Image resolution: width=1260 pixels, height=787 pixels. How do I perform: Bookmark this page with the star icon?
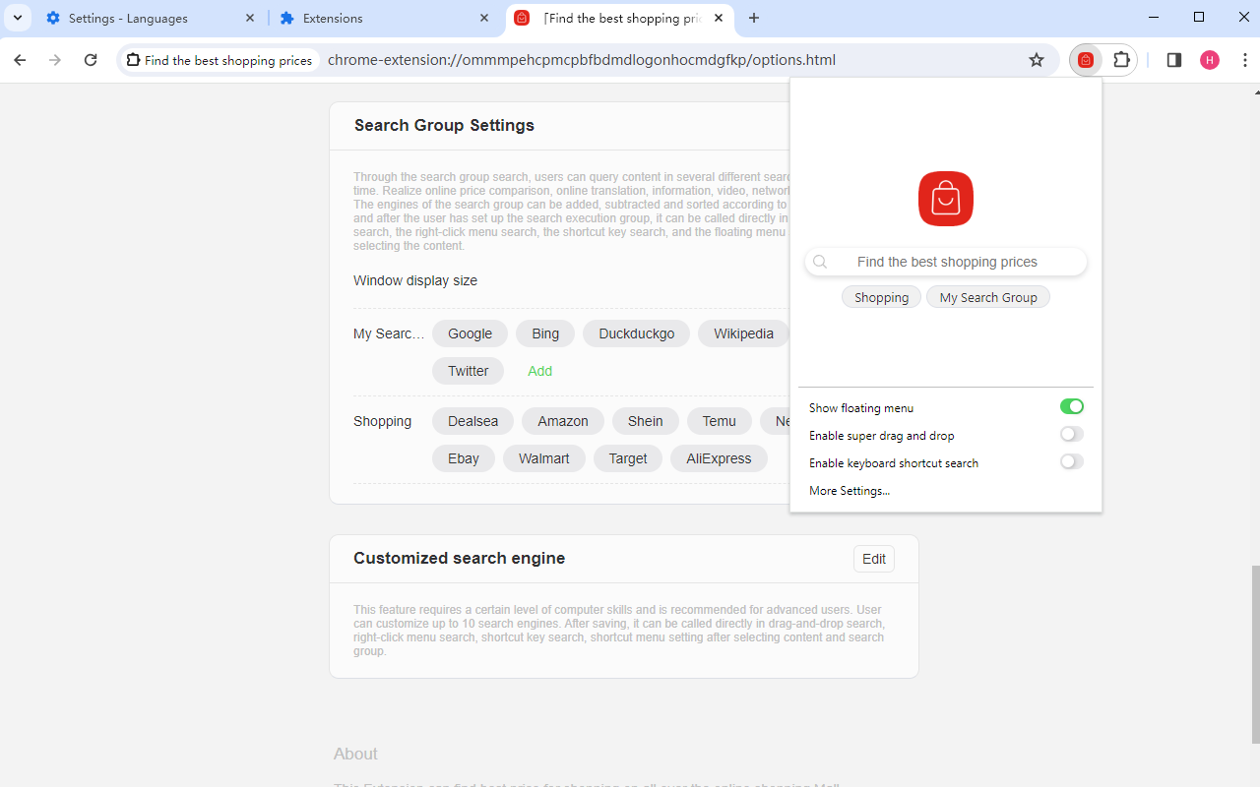[x=1037, y=60]
